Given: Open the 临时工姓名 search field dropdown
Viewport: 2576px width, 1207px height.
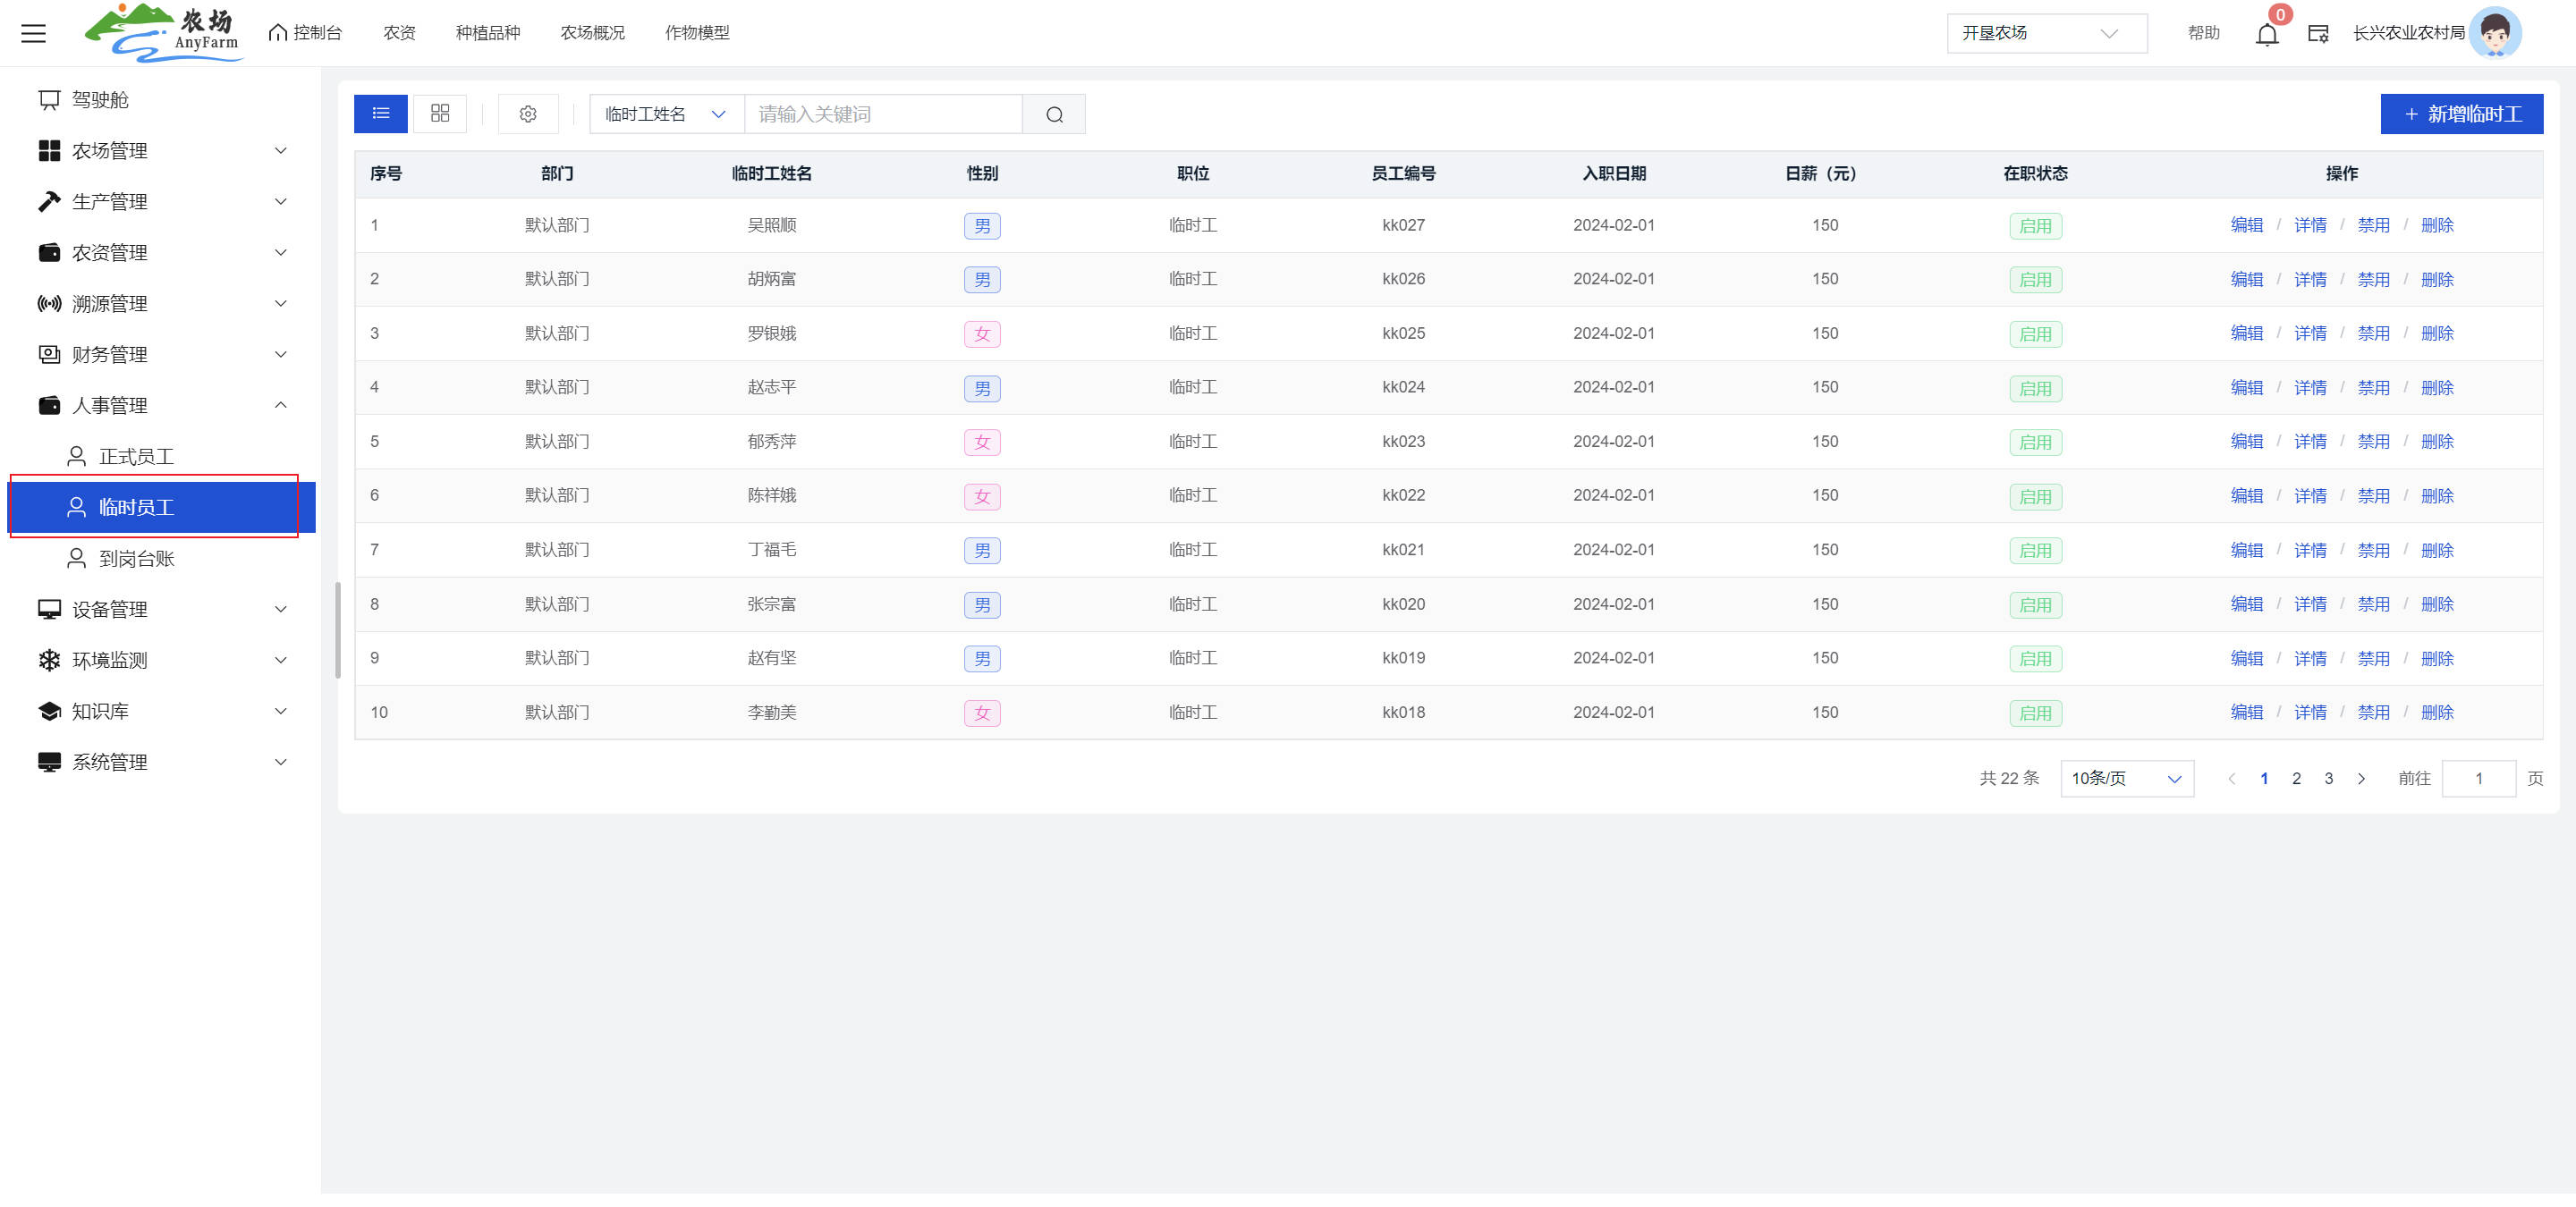Looking at the screenshot, I should pyautogui.click(x=666, y=114).
